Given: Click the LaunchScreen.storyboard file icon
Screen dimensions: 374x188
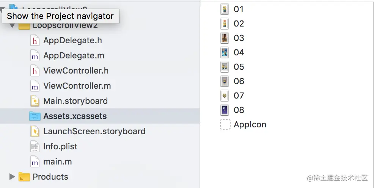Looking at the screenshot, I should point(35,132).
